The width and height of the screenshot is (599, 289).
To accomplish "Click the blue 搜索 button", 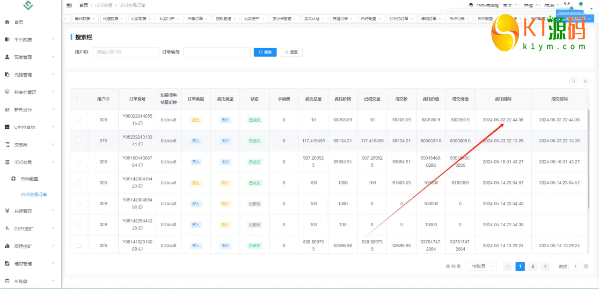I will [265, 52].
